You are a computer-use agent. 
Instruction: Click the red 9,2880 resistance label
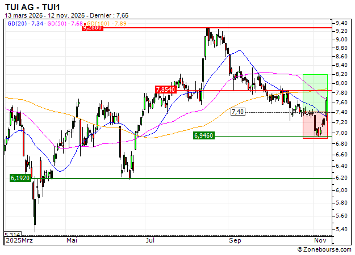pyautogui.click(x=92, y=28)
